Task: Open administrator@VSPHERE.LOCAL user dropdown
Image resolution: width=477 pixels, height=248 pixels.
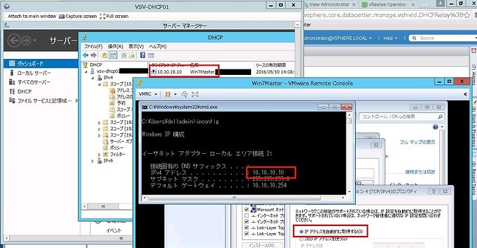Action: [338, 38]
